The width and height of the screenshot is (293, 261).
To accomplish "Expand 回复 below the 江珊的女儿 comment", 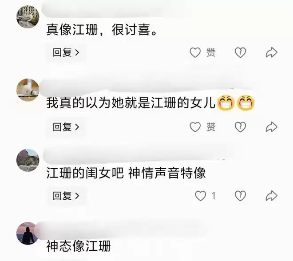I will point(66,127).
